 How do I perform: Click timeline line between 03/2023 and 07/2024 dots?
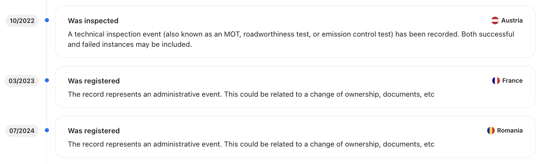47,105
